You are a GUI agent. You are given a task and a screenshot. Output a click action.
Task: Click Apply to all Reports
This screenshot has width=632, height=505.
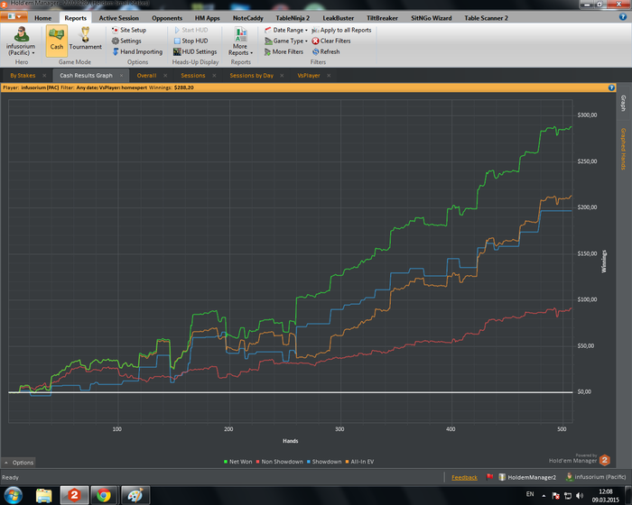pos(341,30)
